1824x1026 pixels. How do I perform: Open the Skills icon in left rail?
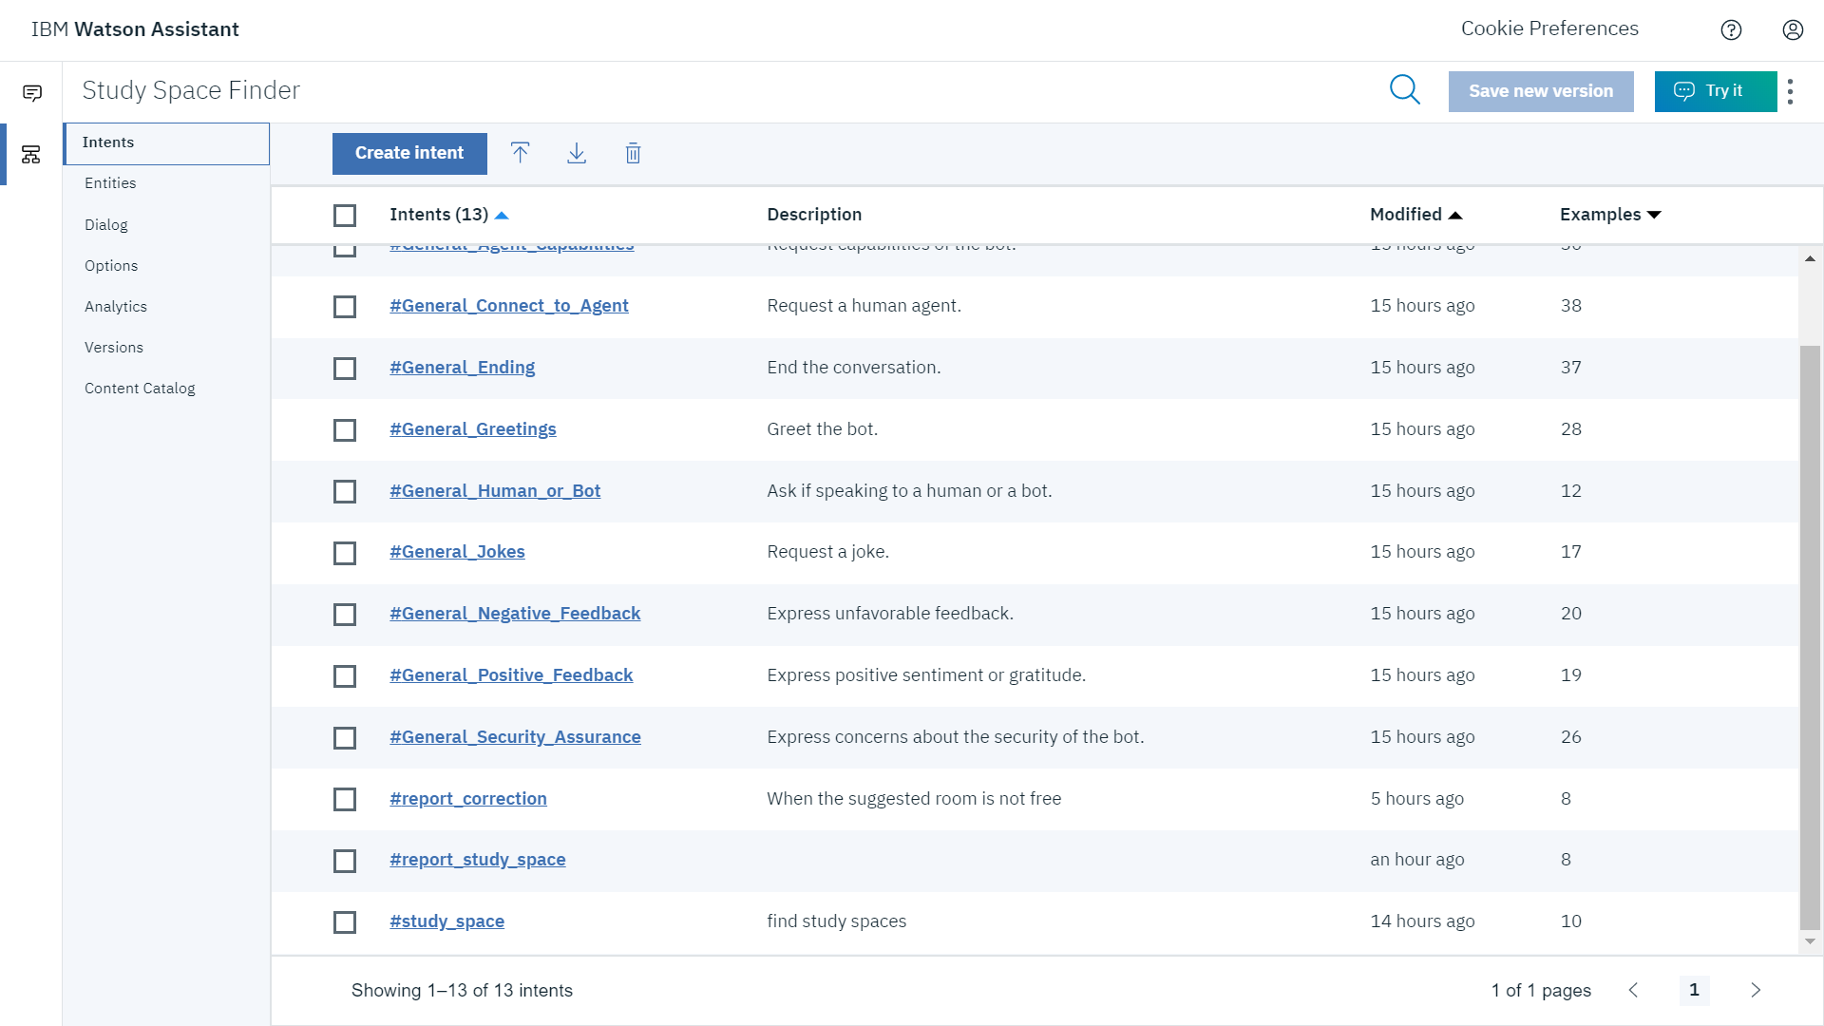point(31,154)
